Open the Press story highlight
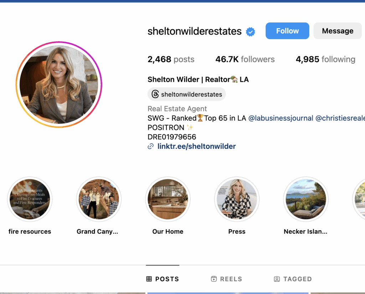This screenshot has height=294, width=365. 237,199
